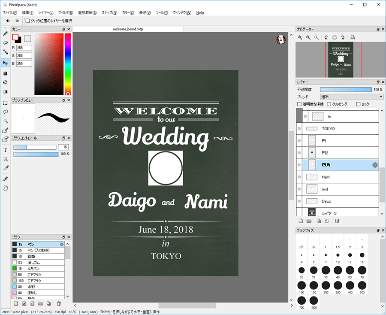
Task: Select the 消しゴム brush in brush list
Action: [x=34, y=262]
